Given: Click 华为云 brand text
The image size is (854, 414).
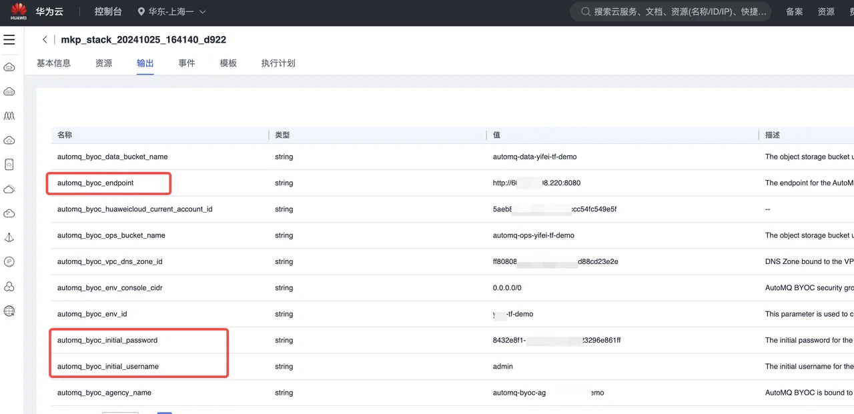Looking at the screenshot, I should tap(49, 12).
